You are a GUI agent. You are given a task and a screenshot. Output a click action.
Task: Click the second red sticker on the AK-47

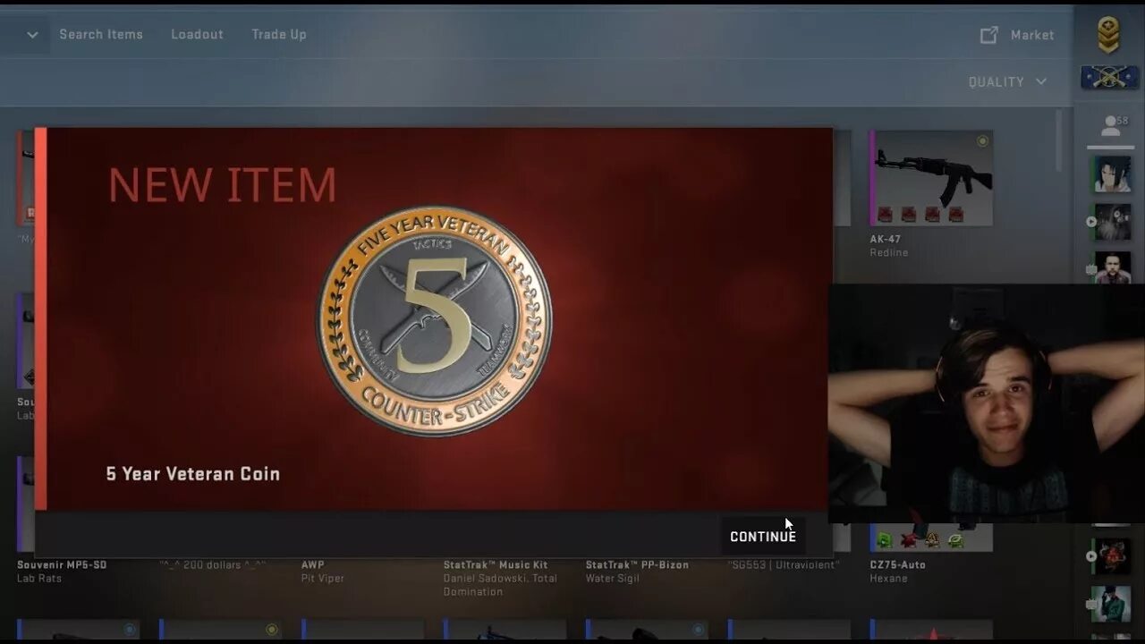click(909, 214)
